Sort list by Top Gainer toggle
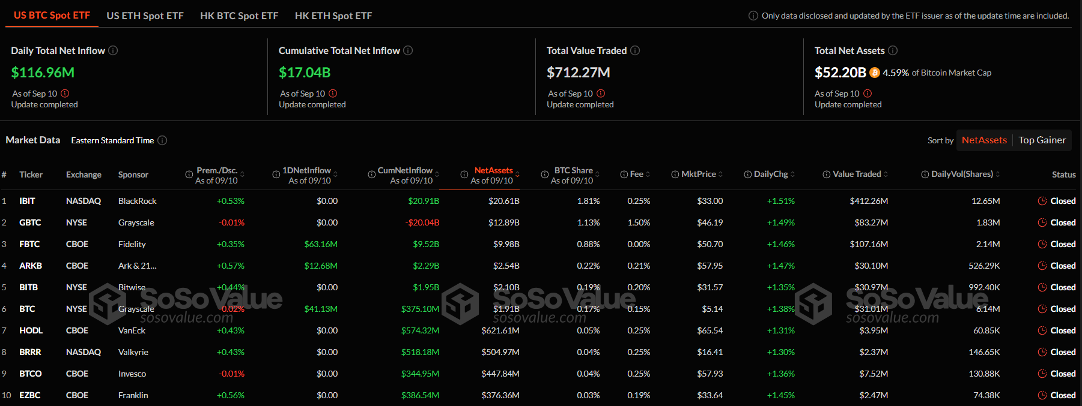 (x=1042, y=140)
